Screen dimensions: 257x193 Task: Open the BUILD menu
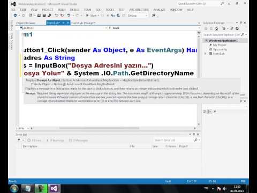[62, 10]
